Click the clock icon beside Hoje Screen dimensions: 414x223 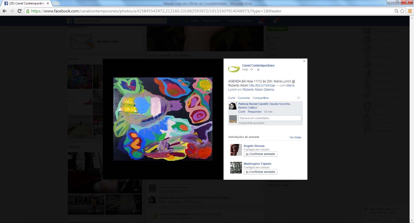coord(252,69)
